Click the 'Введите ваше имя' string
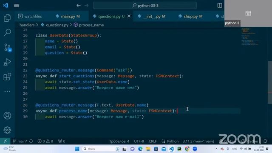Screen dimensions: 272x153 click(116, 88)
